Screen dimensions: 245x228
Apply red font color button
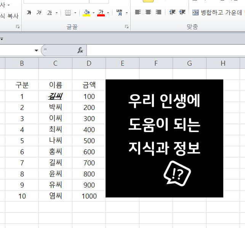click(101, 13)
